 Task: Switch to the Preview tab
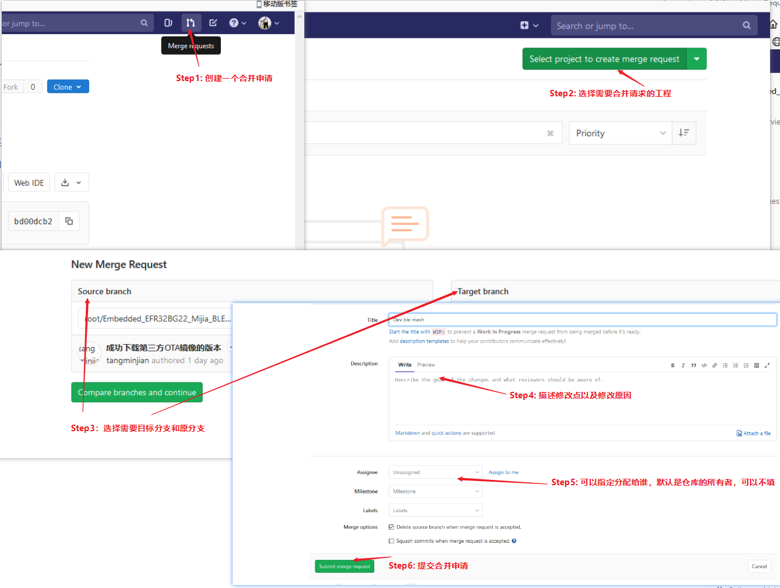coord(426,365)
